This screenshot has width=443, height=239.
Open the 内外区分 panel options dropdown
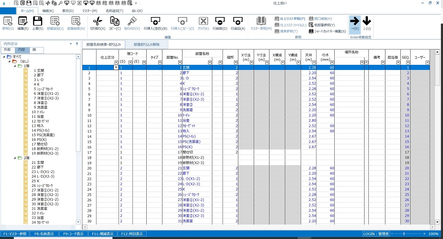[71, 44]
